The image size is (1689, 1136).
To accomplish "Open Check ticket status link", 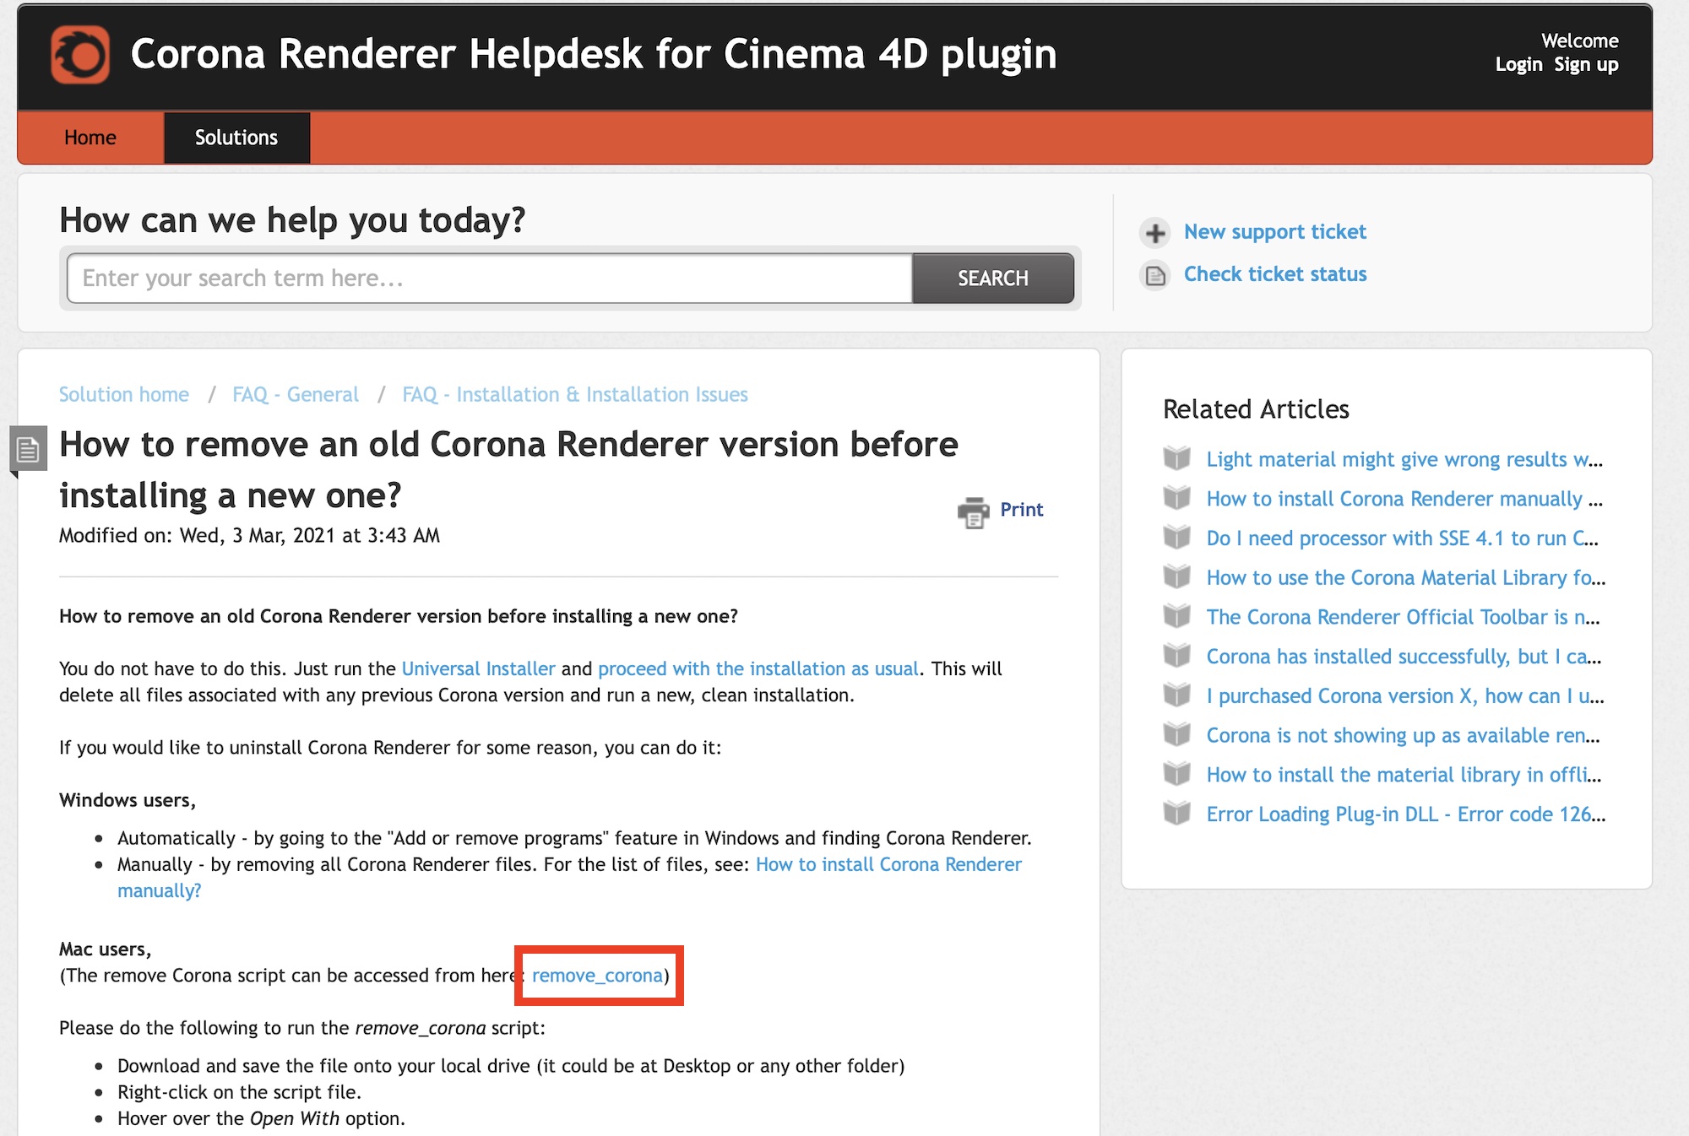I will (1274, 274).
